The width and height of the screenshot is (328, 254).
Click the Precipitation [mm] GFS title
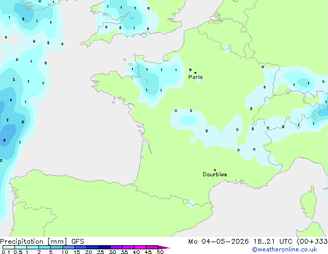tap(42, 242)
